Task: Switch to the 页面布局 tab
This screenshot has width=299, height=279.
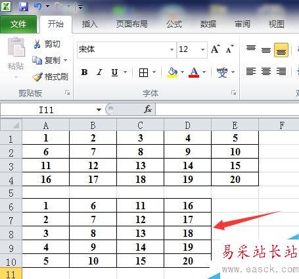Action: click(x=132, y=24)
